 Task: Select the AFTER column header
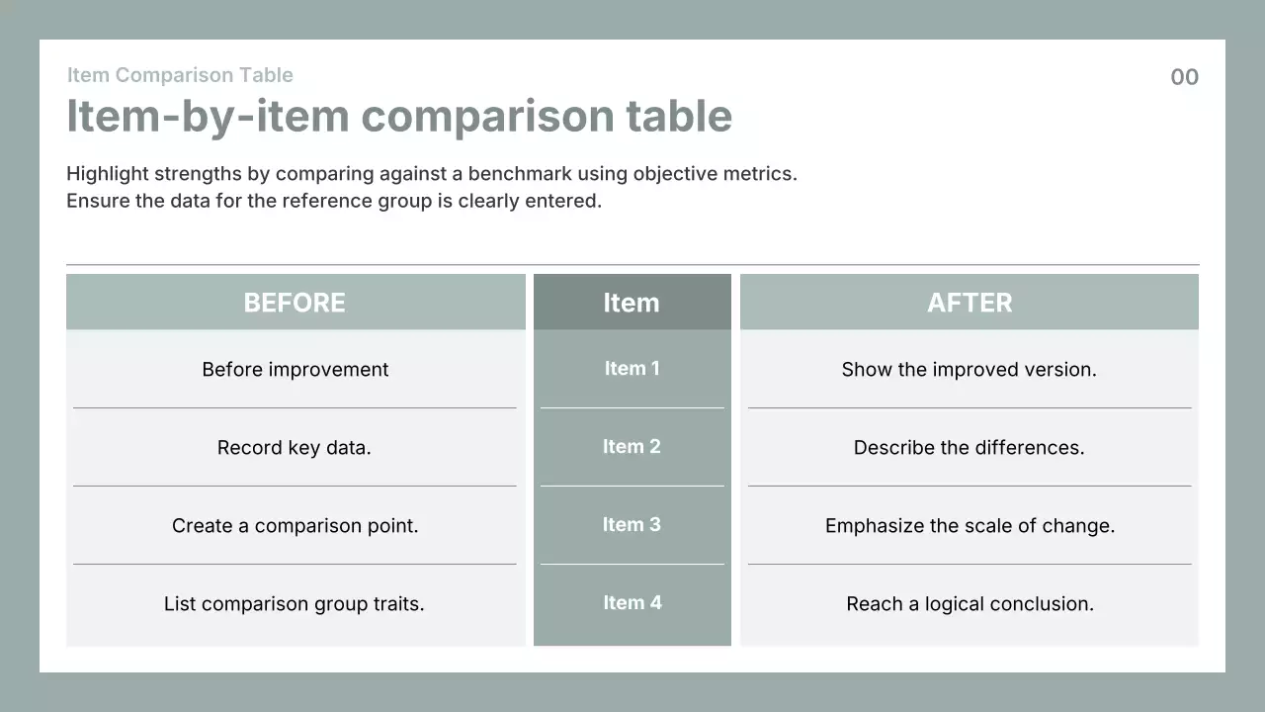point(970,303)
